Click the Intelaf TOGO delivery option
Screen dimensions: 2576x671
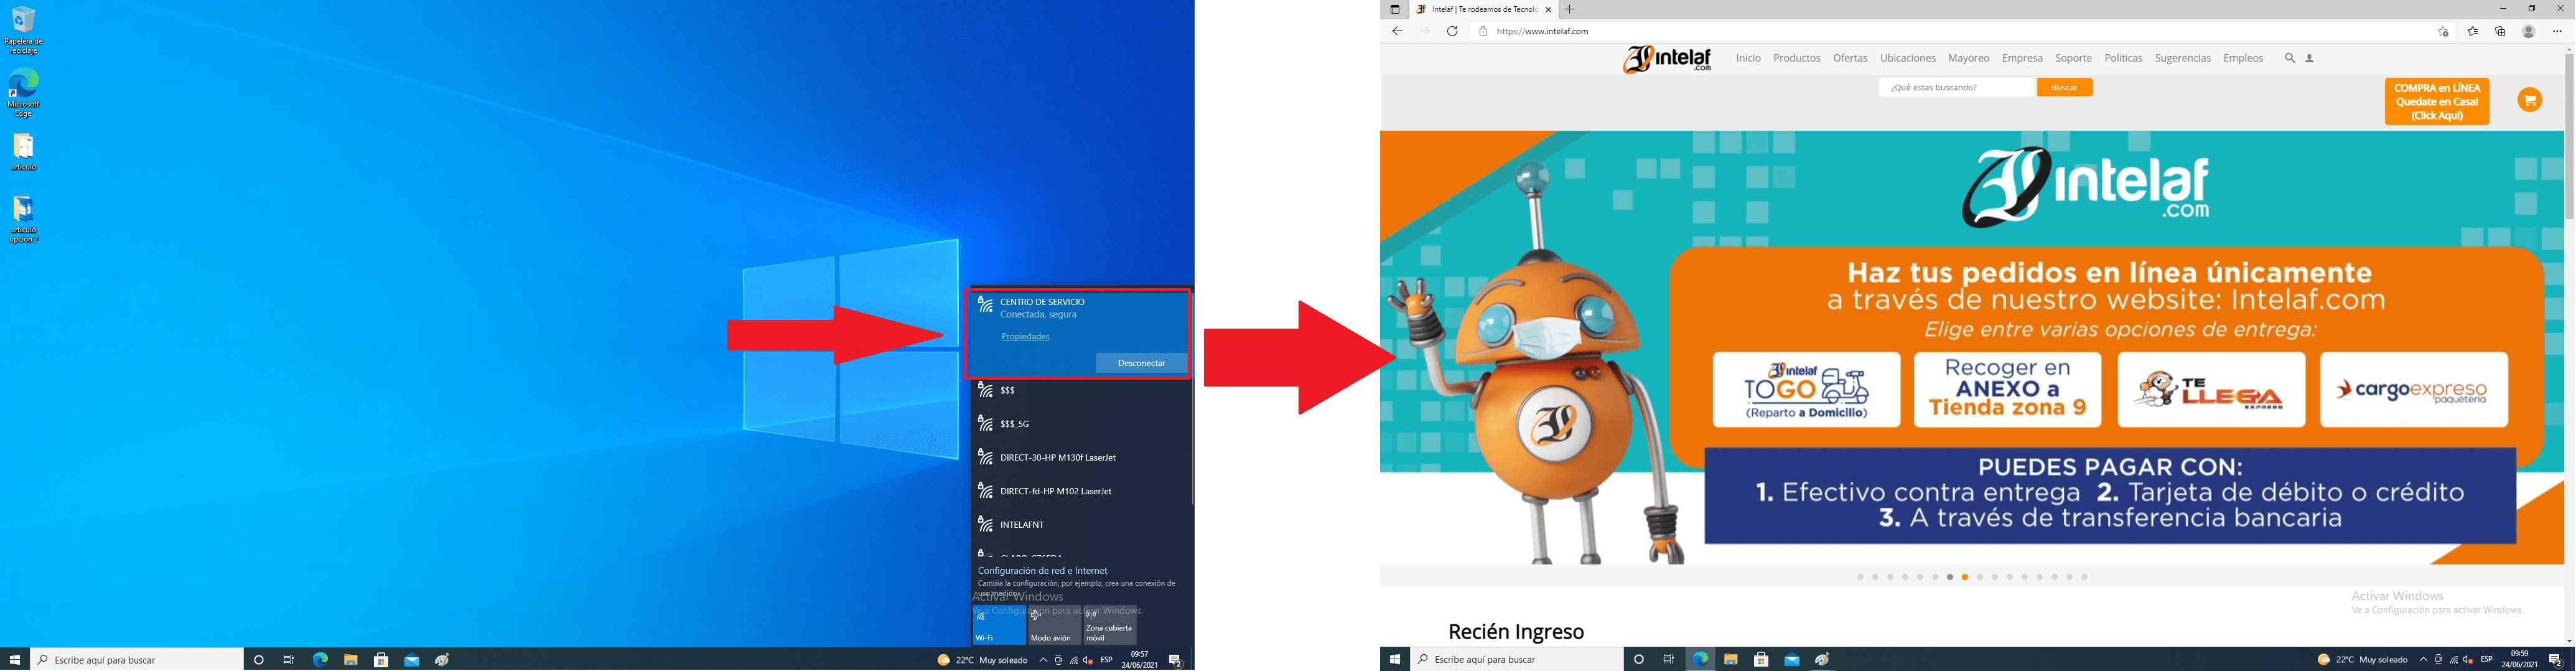[1806, 390]
